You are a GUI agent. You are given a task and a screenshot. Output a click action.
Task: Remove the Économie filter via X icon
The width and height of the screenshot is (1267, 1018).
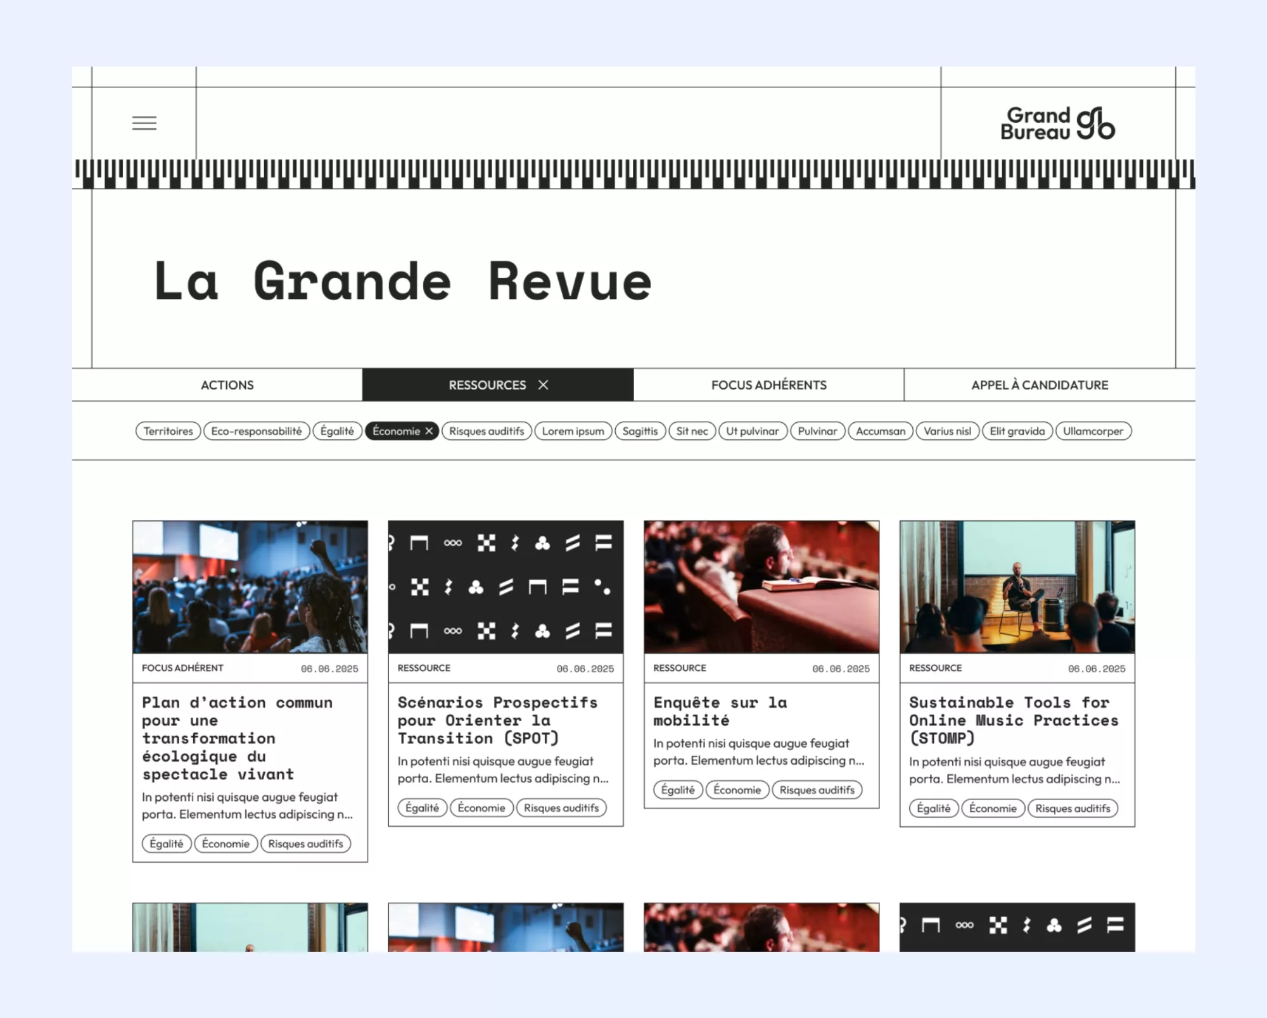point(429,431)
